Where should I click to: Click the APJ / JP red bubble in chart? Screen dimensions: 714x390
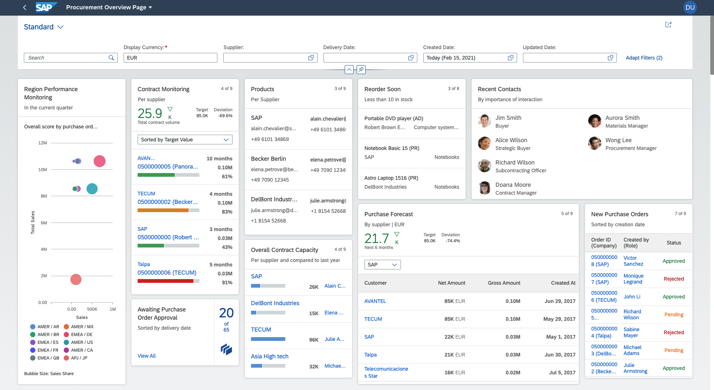coord(76,279)
